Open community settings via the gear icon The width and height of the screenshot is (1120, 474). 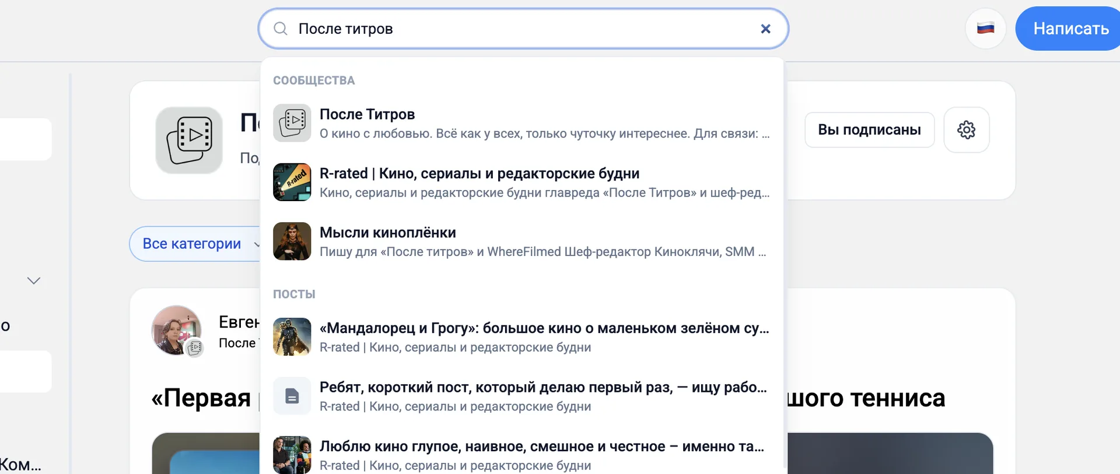pos(966,129)
